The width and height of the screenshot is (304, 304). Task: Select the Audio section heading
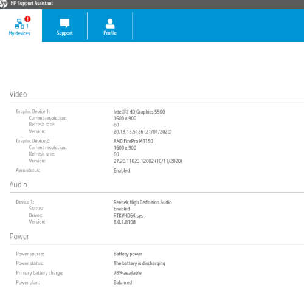[18, 185]
